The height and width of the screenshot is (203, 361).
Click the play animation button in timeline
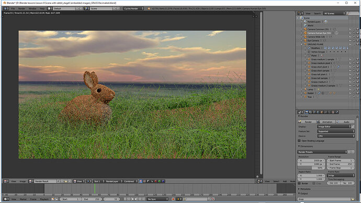click(x=137, y=199)
